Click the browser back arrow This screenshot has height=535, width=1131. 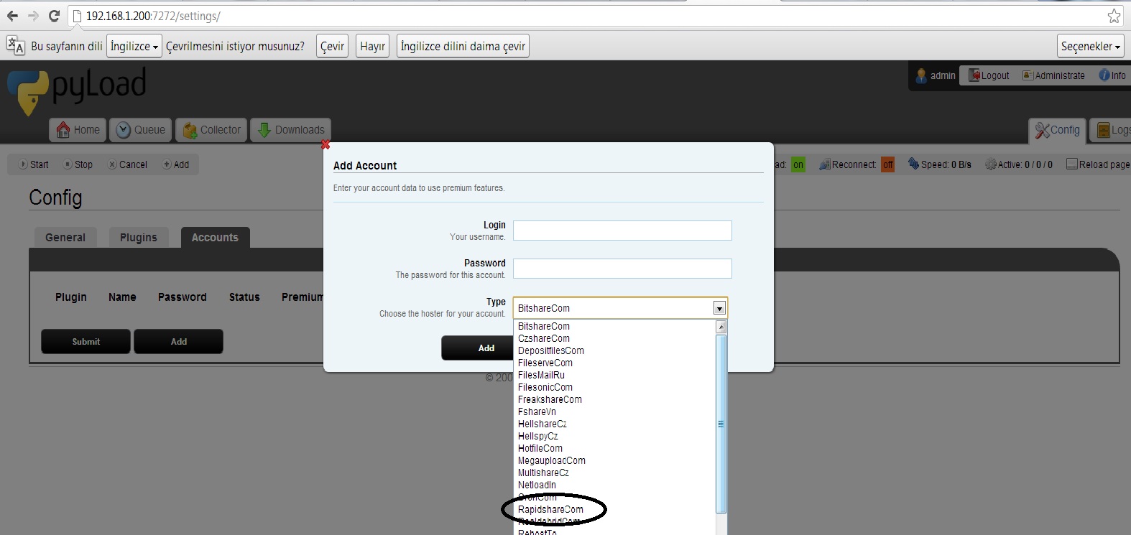point(12,16)
